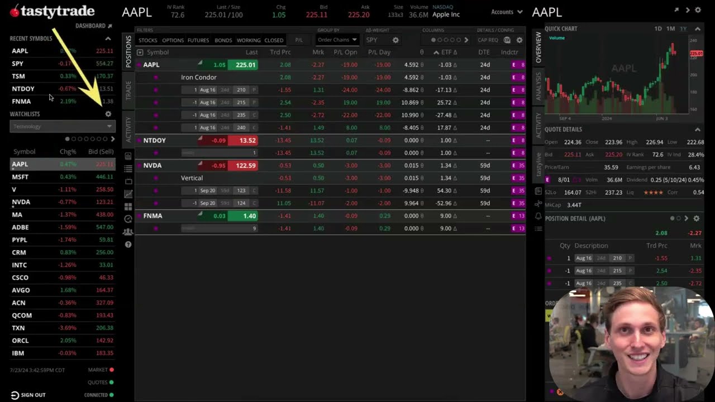Open the share nodes icon in right strip
Viewport: 715px width, 402px height.
(538, 203)
